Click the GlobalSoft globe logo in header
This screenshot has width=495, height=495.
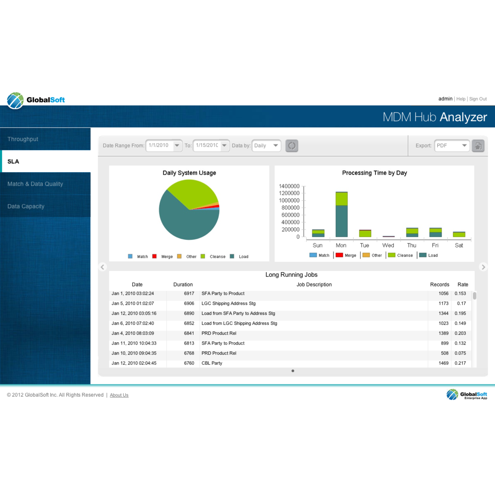pyautogui.click(x=15, y=100)
